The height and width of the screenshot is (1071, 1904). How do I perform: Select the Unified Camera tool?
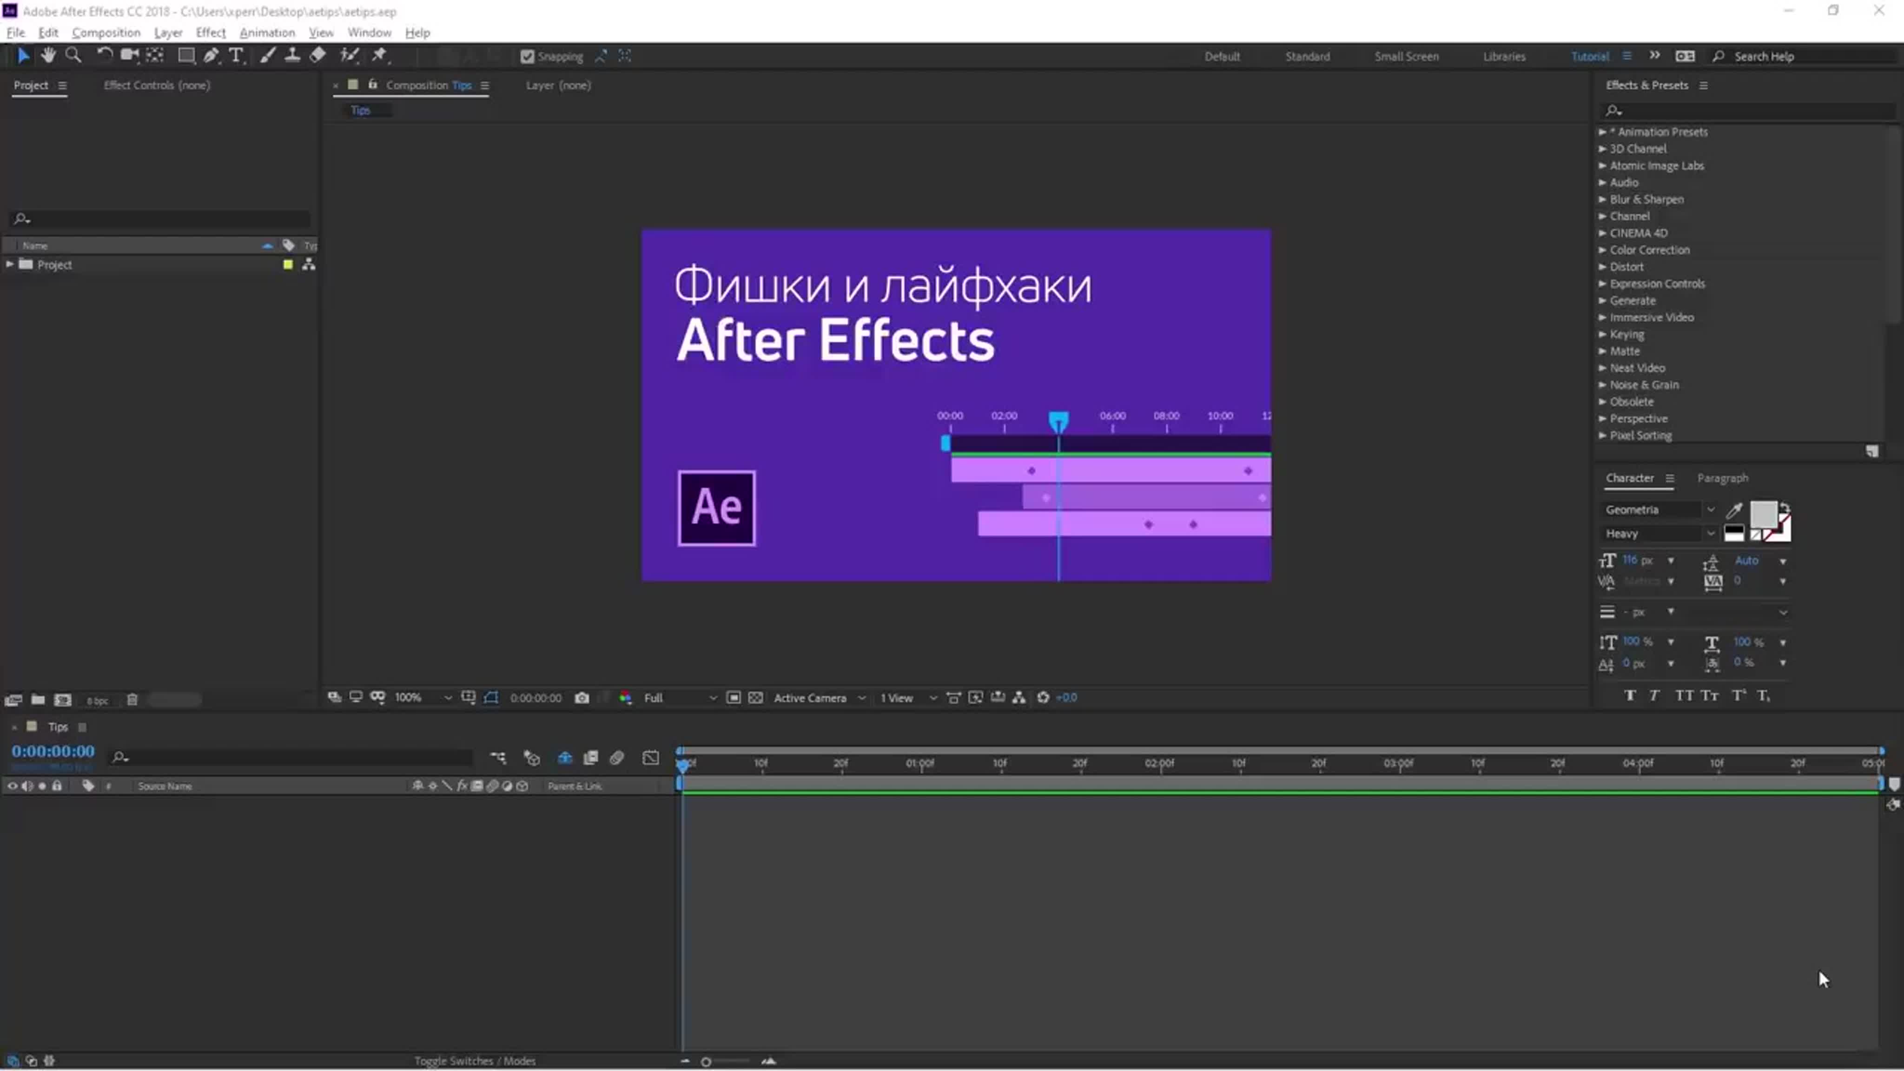click(x=129, y=55)
